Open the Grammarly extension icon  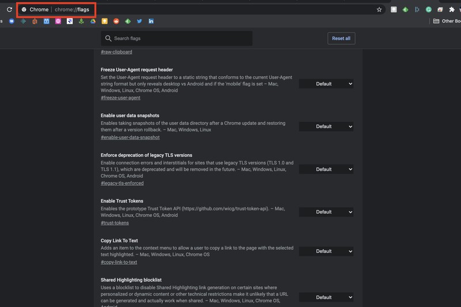tap(428, 9)
